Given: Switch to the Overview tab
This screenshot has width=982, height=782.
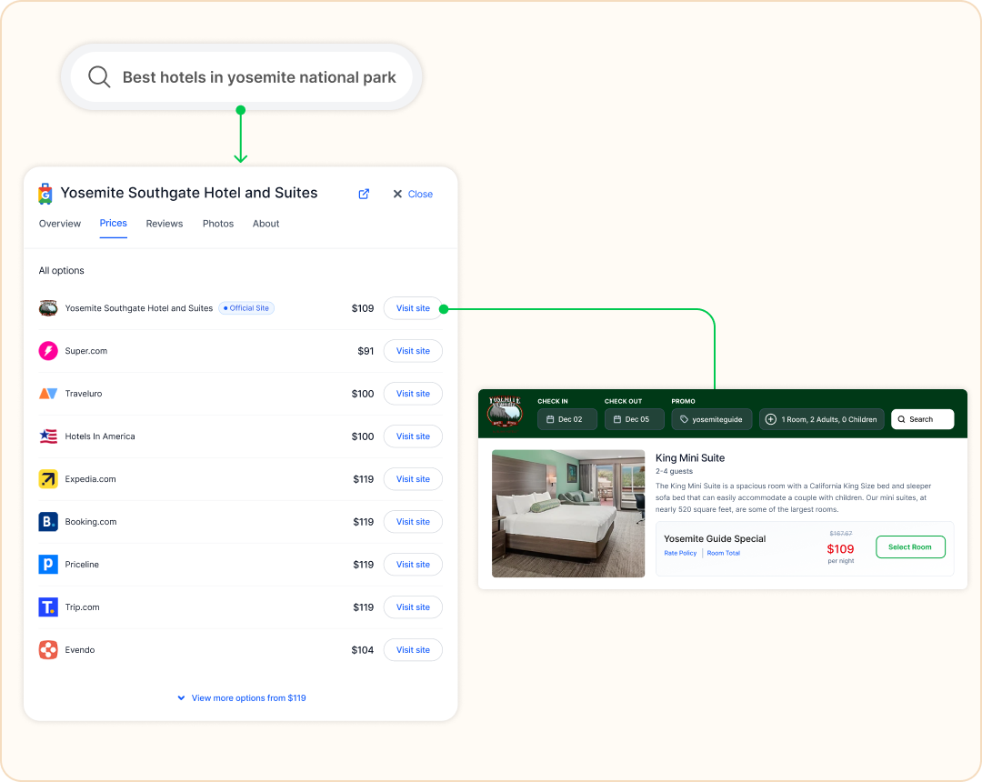Looking at the screenshot, I should point(59,224).
